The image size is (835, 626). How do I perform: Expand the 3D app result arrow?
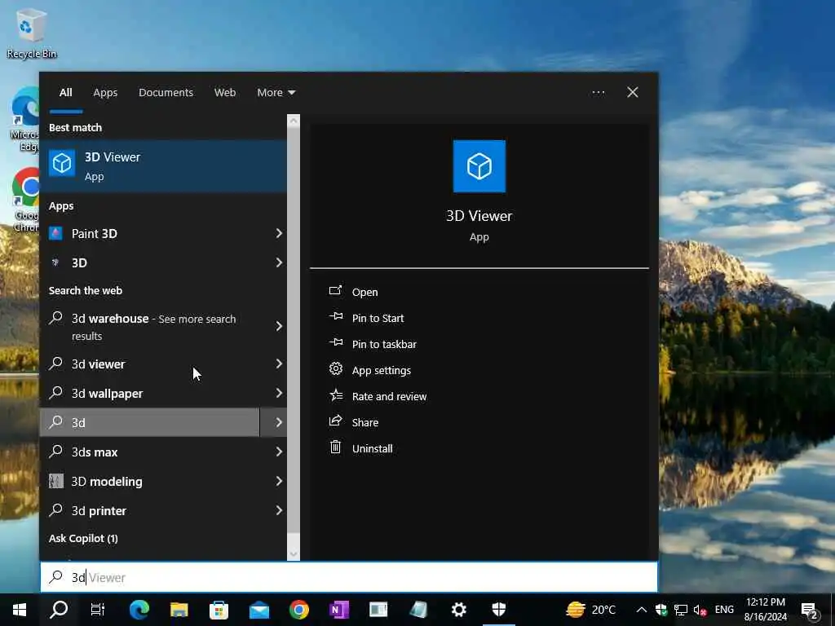[x=279, y=262]
